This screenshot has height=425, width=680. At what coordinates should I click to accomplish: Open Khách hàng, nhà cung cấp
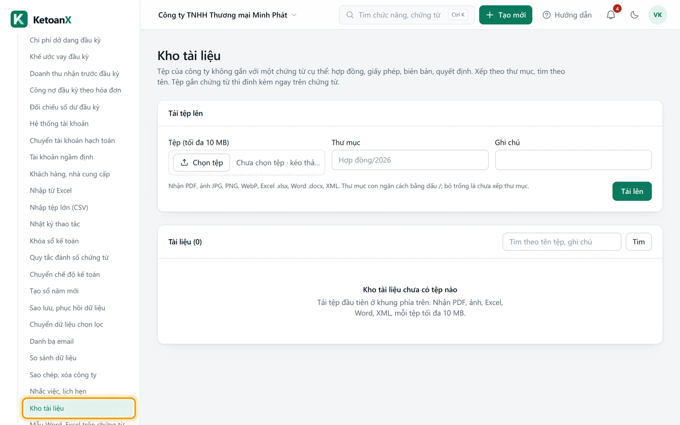point(70,174)
